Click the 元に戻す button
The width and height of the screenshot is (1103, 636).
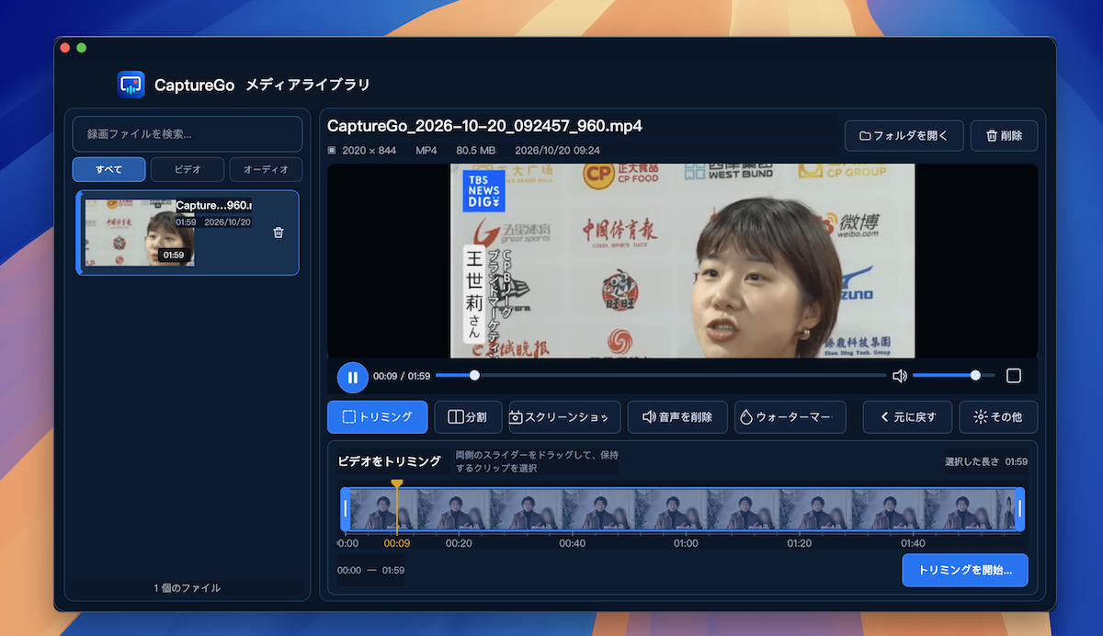point(907,416)
